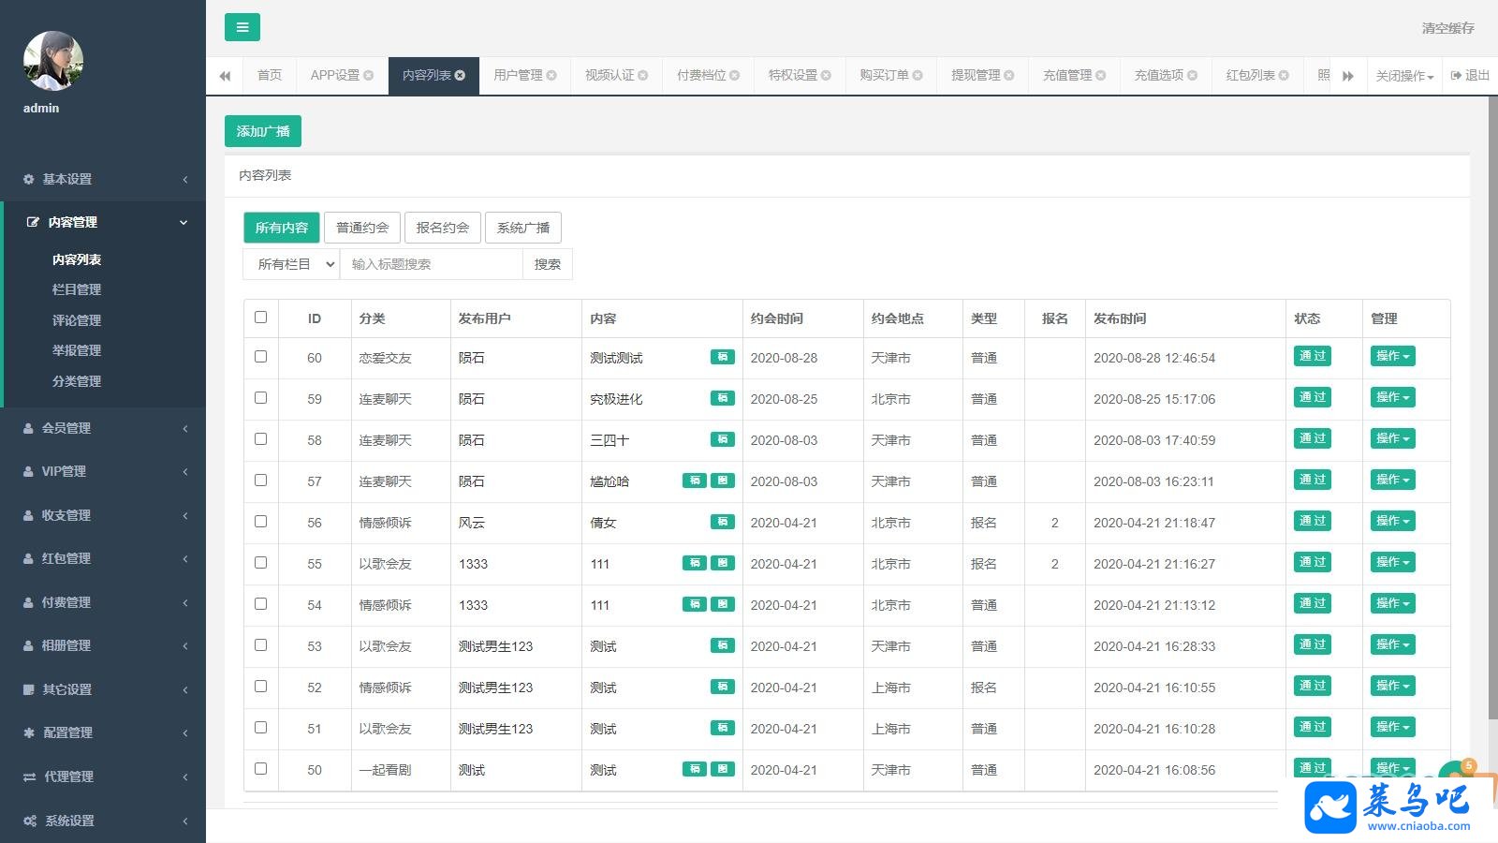Close the 充值管理 tab with its x icon
Image resolution: width=1498 pixels, height=843 pixels.
coord(1101,75)
